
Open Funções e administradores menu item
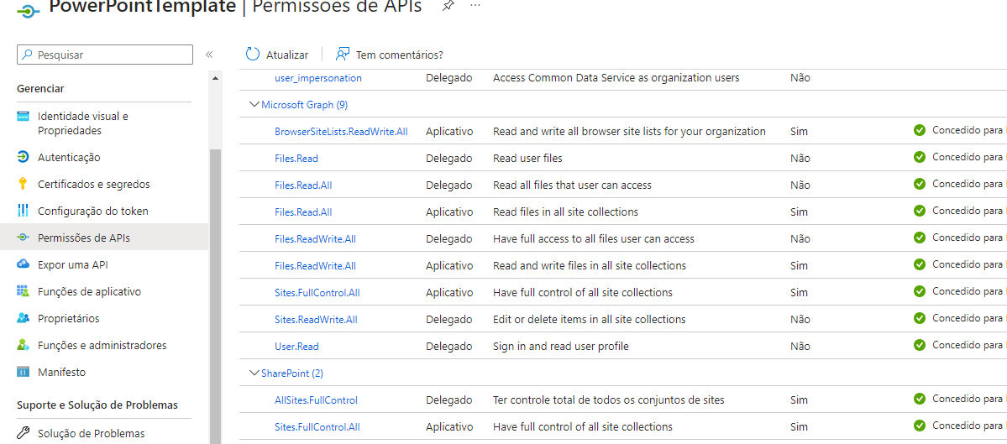click(104, 345)
